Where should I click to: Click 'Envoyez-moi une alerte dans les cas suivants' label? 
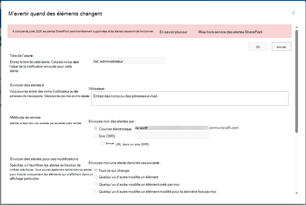[x=124, y=163]
